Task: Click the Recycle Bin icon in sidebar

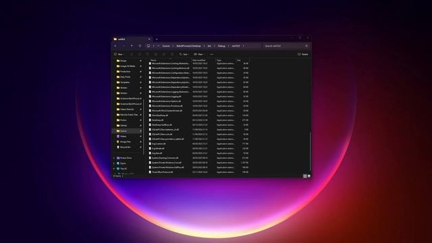Action: click(118, 147)
